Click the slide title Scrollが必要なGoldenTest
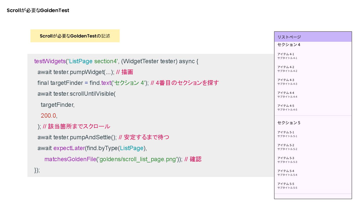 point(38,11)
